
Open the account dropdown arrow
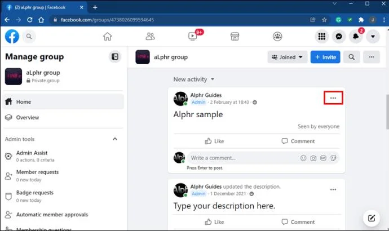(x=373, y=37)
